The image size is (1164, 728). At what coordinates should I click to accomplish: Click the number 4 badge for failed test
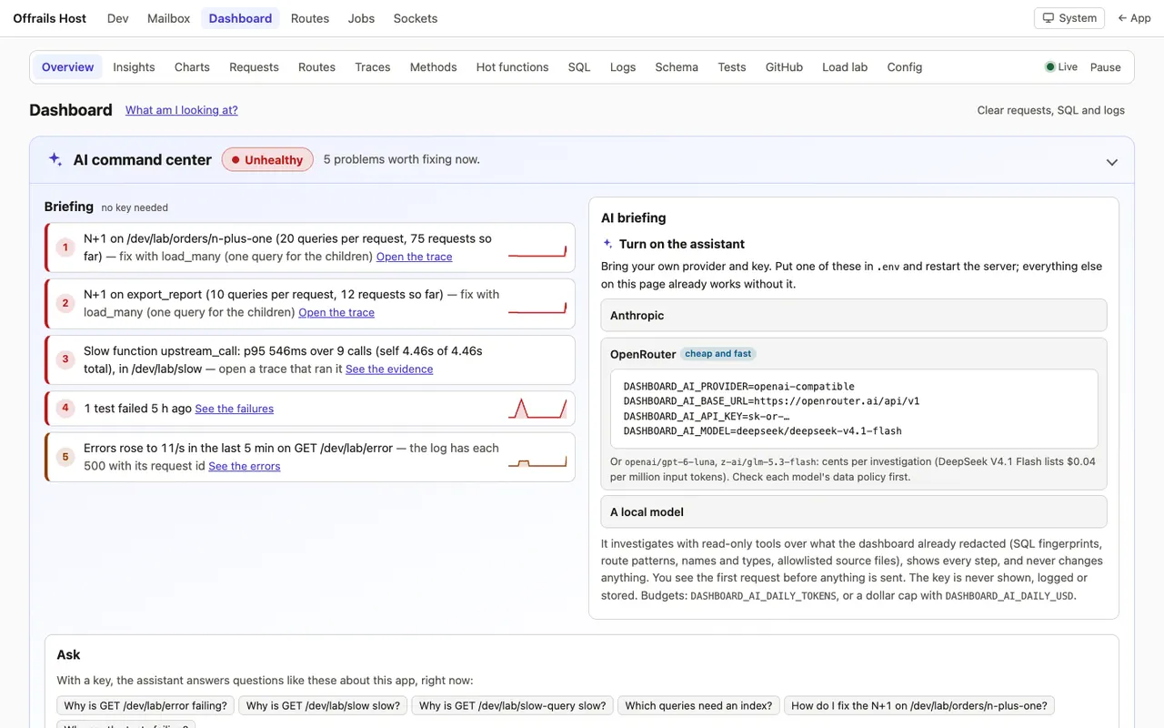pyautogui.click(x=65, y=409)
